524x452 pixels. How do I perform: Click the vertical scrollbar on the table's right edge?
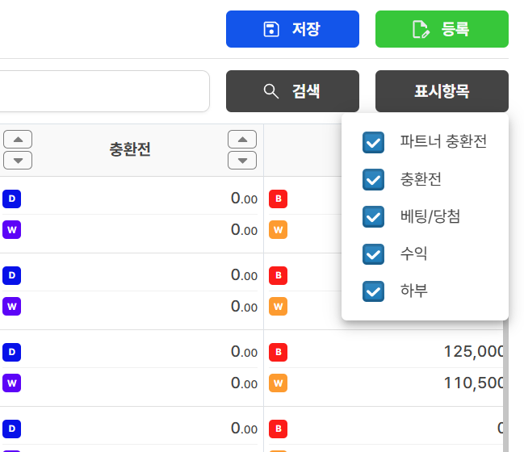505,387
